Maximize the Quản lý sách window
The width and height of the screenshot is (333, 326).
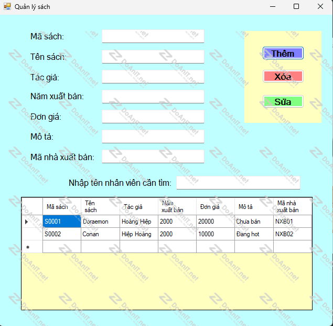pyautogui.click(x=296, y=6)
